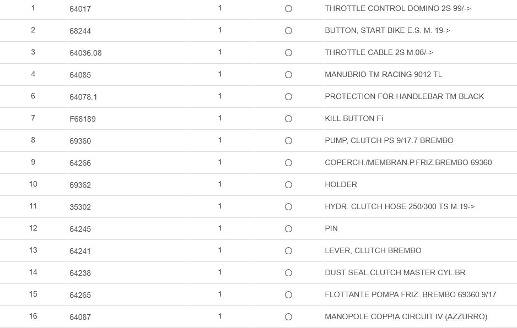Choose radio for HYDR. CLUTCH HOSE row
The width and height of the screenshot is (517, 328).
(288, 207)
